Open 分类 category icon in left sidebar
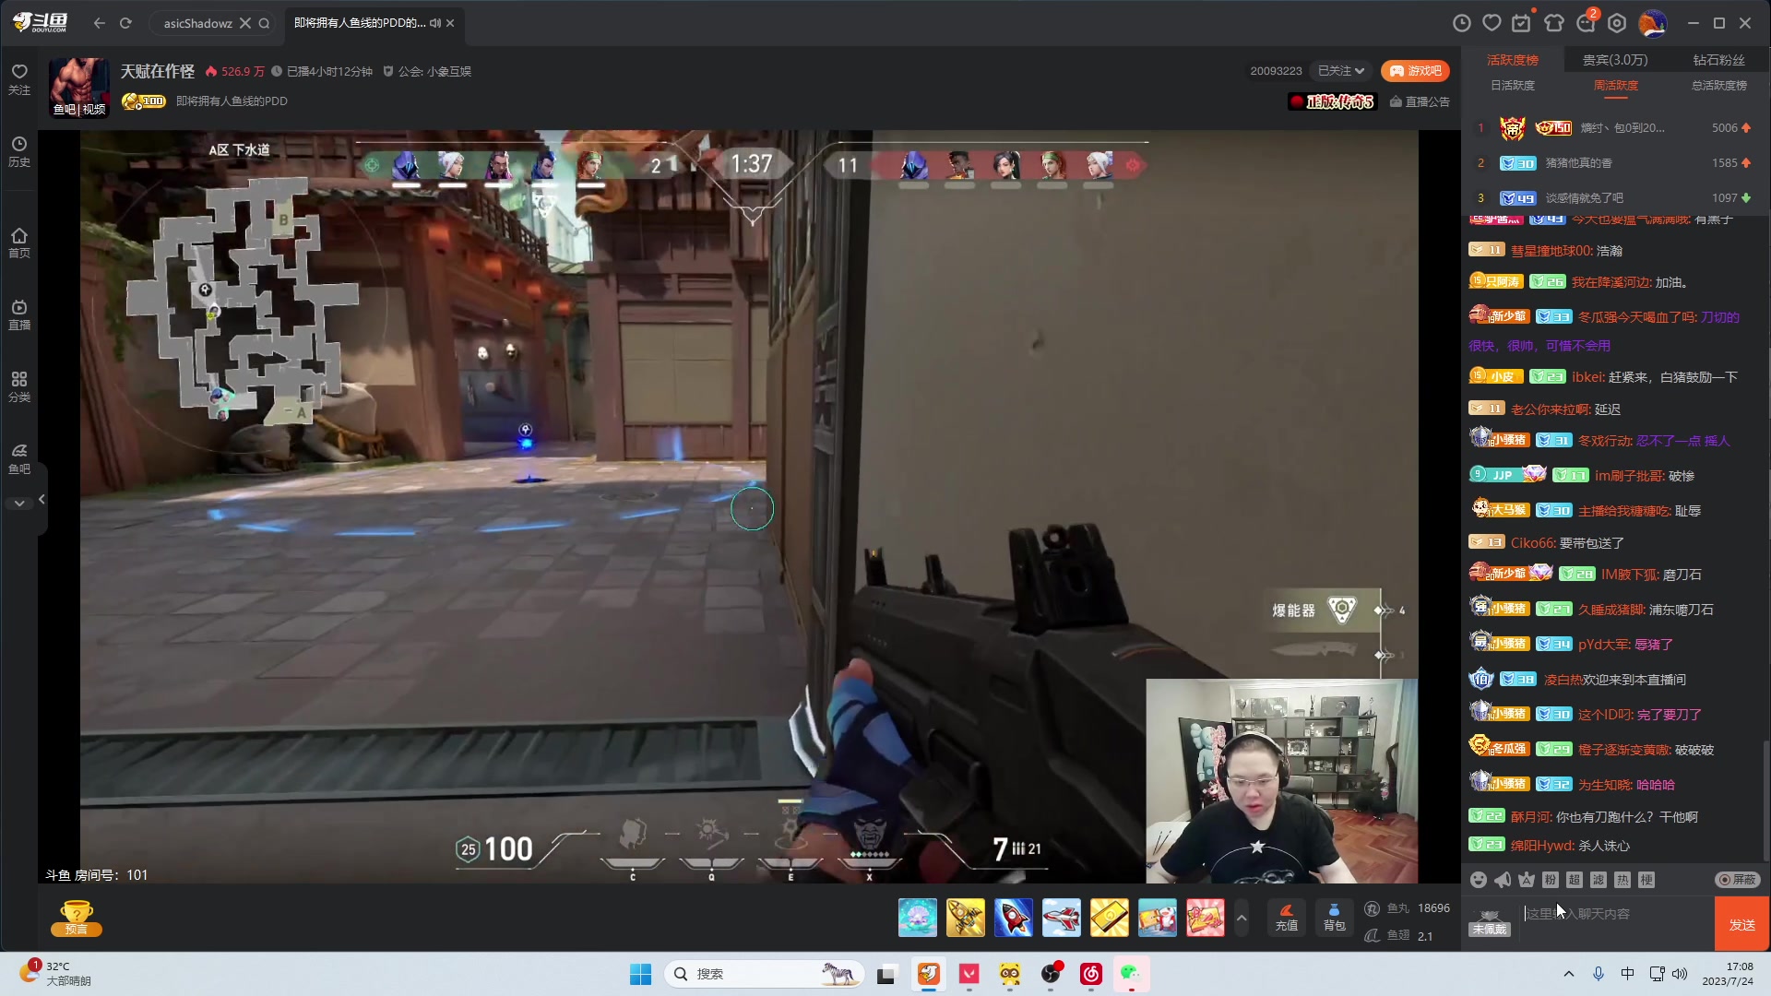This screenshot has height=996, width=1771. (x=19, y=386)
